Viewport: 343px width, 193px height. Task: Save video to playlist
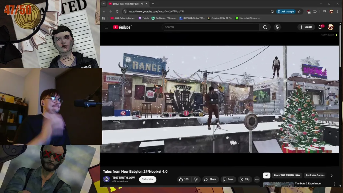(x=228, y=179)
